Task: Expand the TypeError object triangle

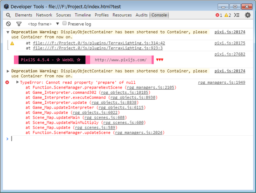Action: point(18,82)
